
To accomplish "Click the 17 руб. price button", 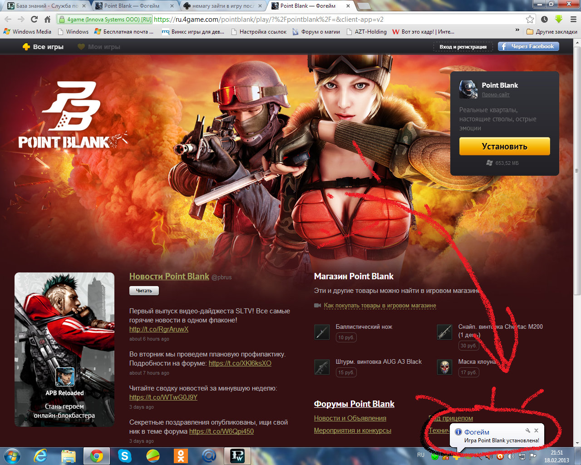I will point(468,372).
